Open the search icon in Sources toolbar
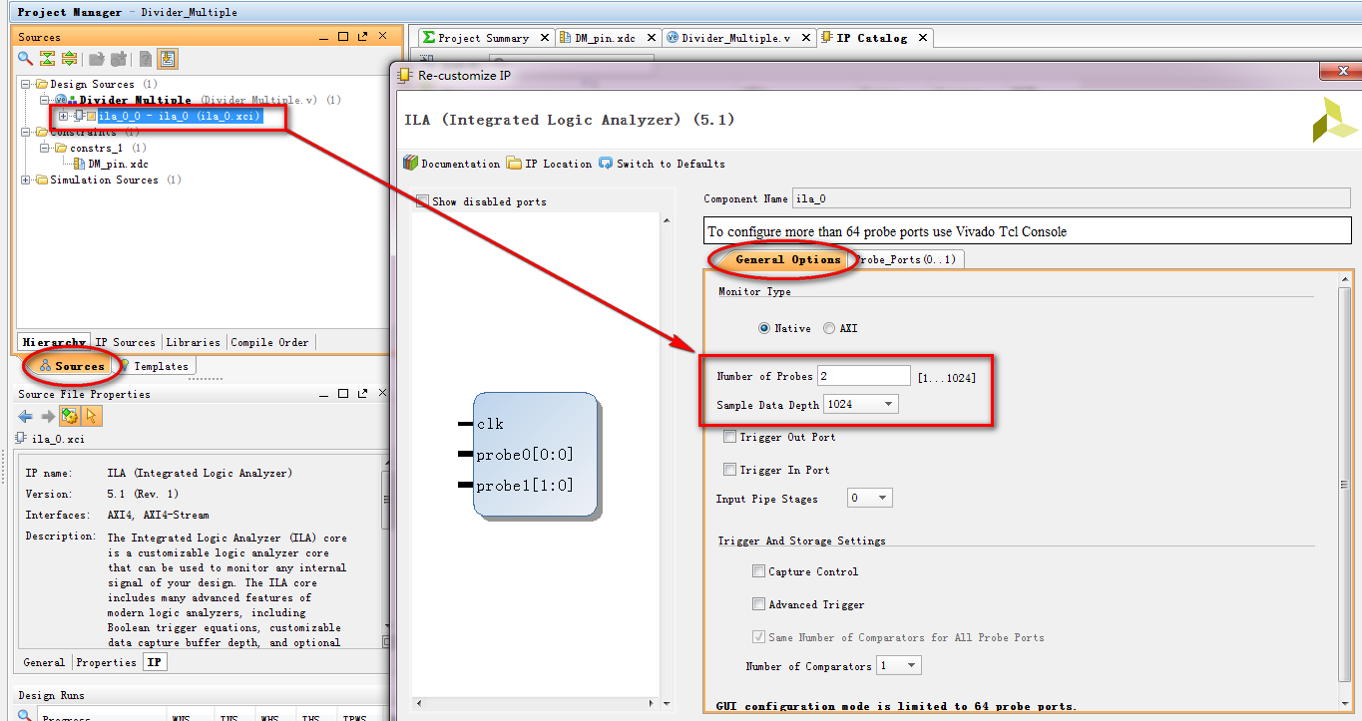The image size is (1362, 721). pos(26,59)
